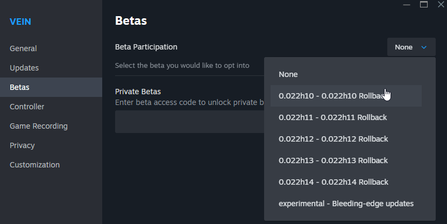Select experimental Bleeding-edge updates beta

tap(346, 204)
